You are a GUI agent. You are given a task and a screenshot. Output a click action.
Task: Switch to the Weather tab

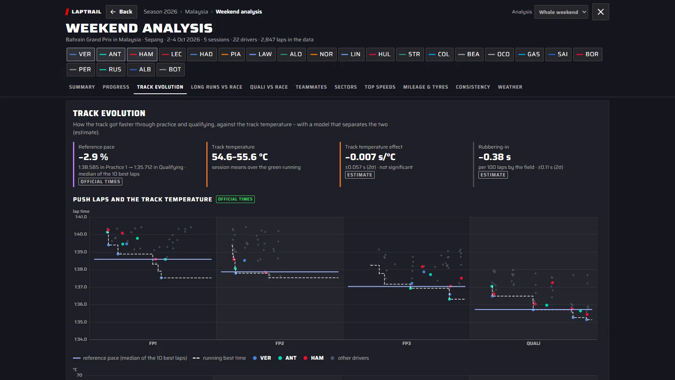510,87
